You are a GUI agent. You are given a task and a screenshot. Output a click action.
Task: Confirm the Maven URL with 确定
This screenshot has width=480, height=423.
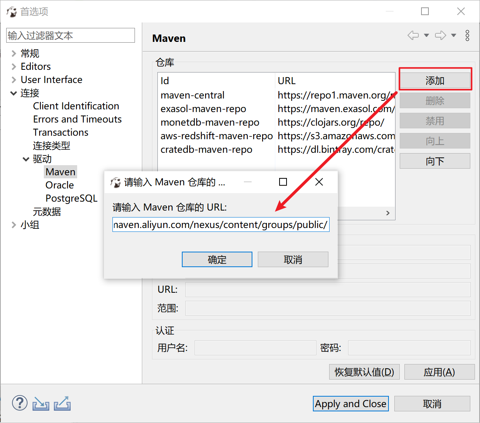[217, 259]
